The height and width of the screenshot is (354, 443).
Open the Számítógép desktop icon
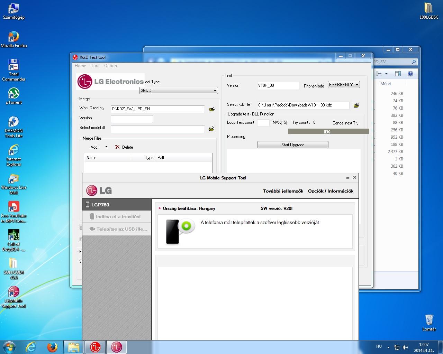coord(13,11)
